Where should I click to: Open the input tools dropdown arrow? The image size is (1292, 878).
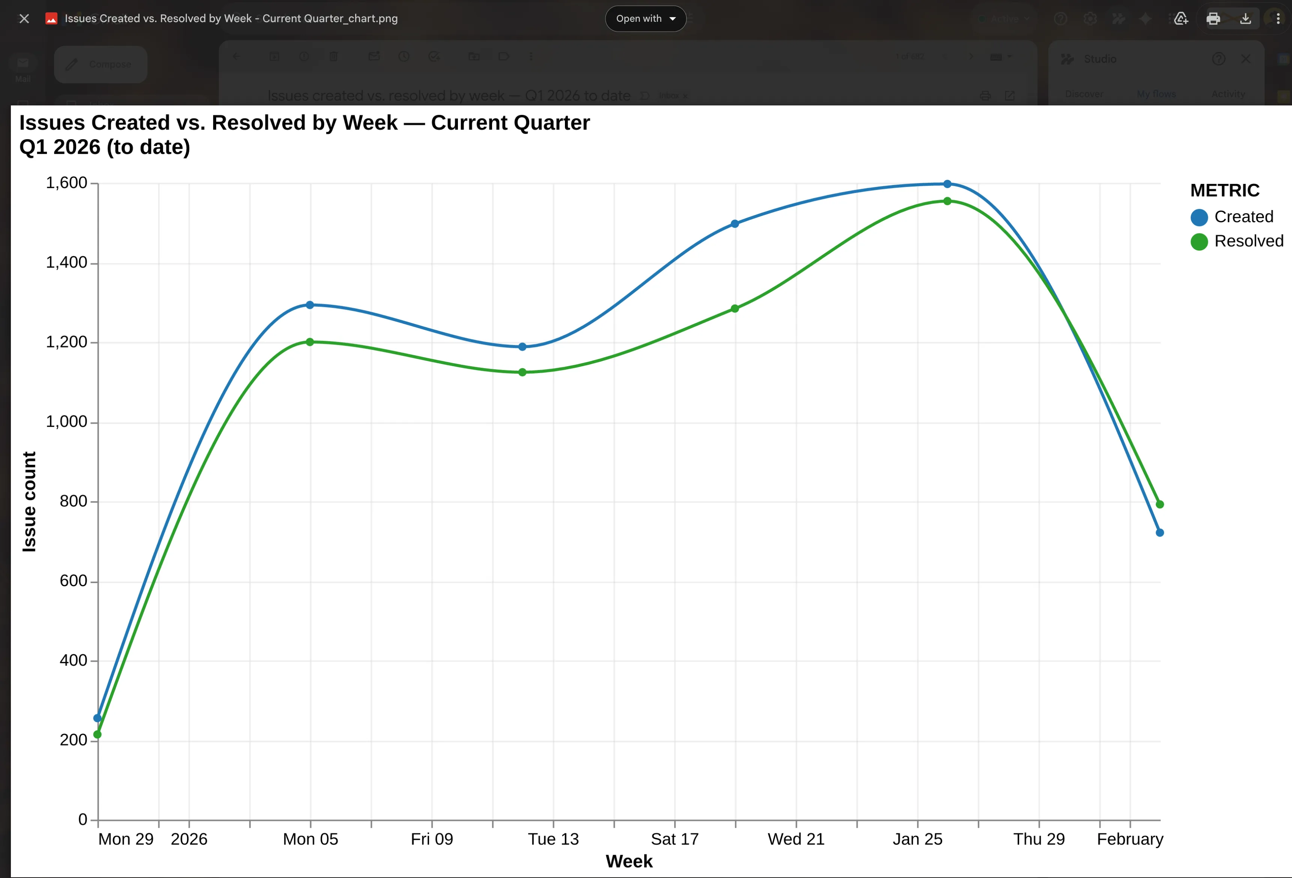click(x=1011, y=56)
